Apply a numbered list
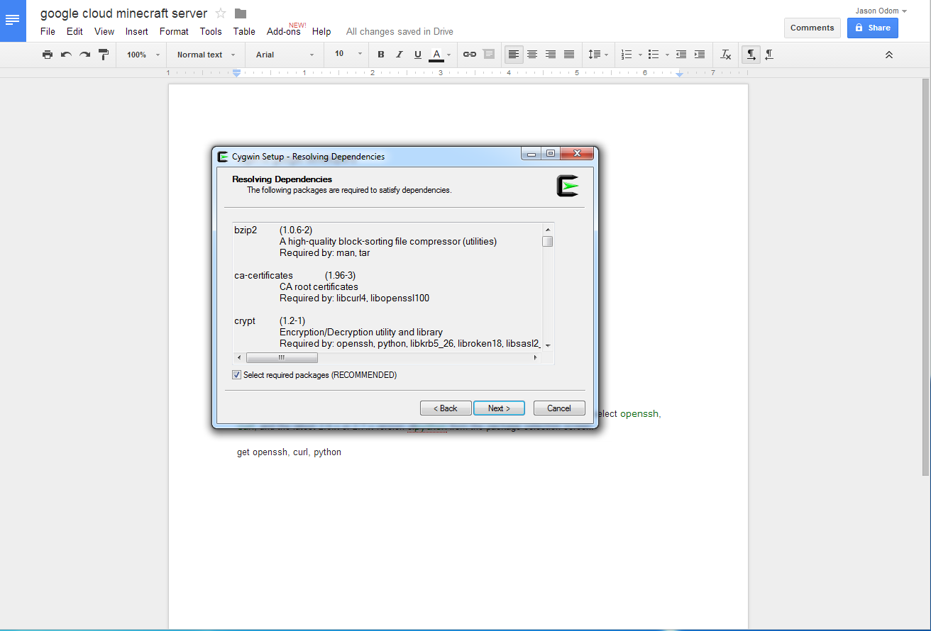Viewport: 931px width, 631px height. 627,55
